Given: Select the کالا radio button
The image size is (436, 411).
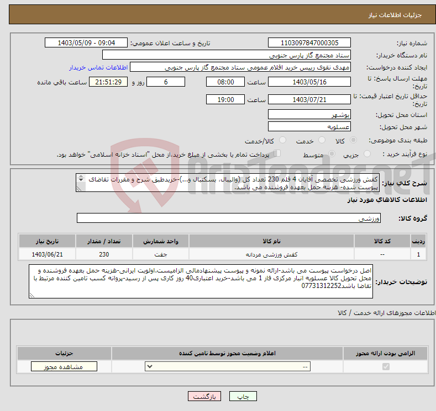Looking at the screenshot, I should [353, 140].
